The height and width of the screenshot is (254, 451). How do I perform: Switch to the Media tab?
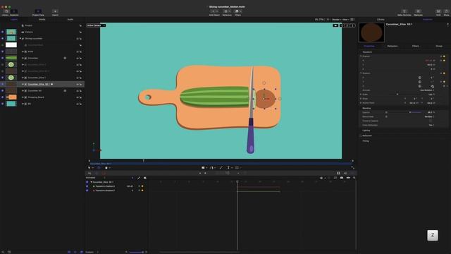(42, 20)
